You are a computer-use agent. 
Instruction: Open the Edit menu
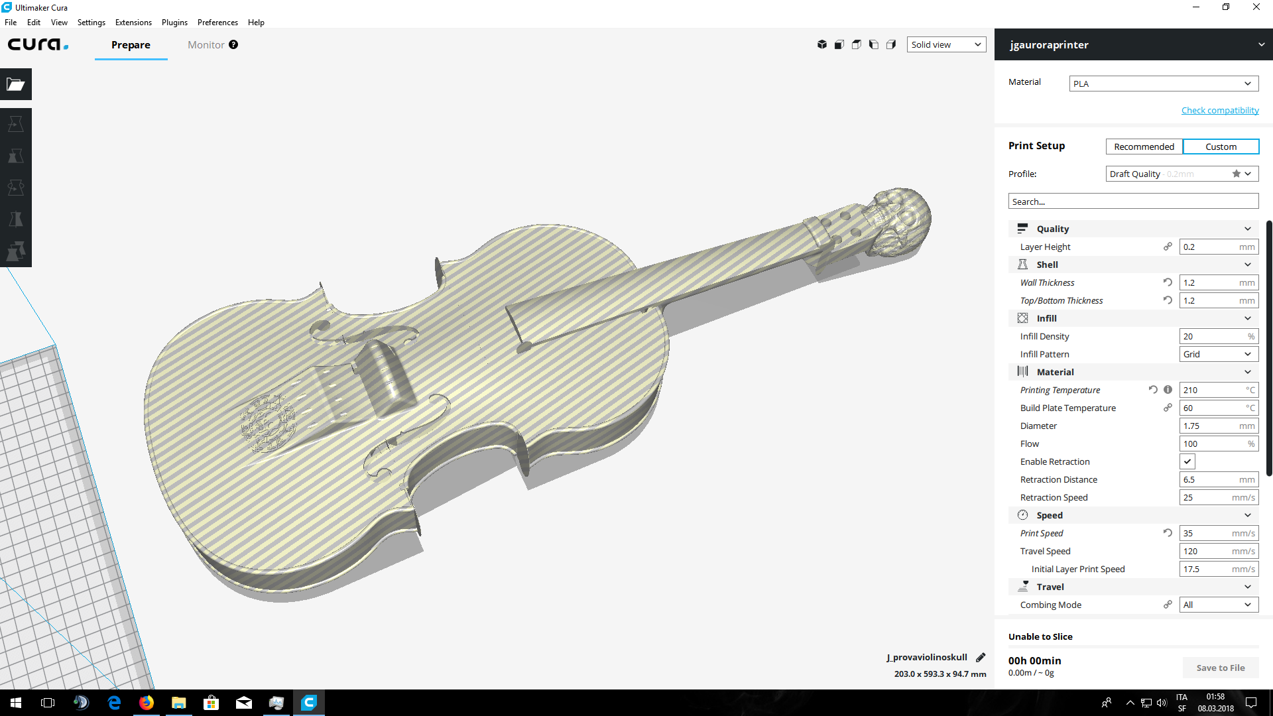click(34, 22)
